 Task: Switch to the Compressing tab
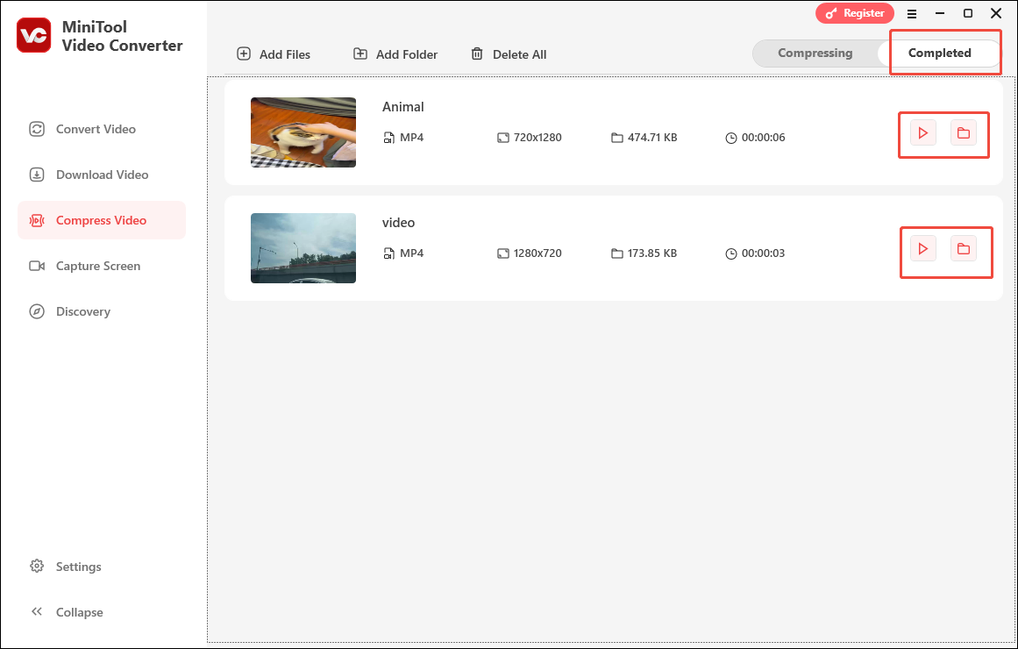(x=815, y=53)
